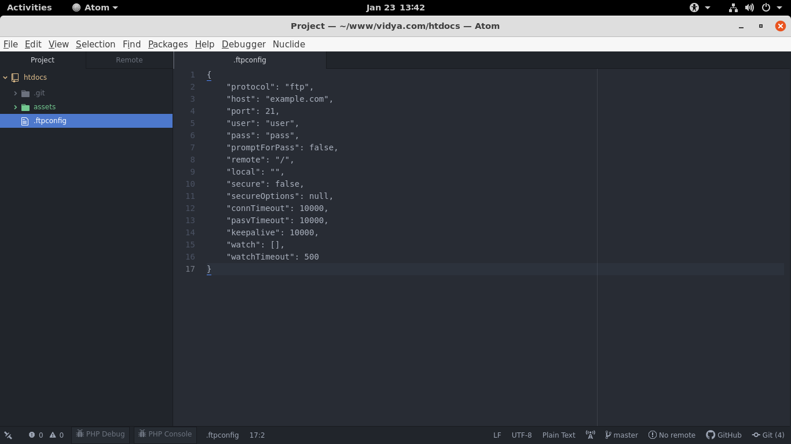Image resolution: width=791 pixels, height=444 pixels.
Task: Click line number 1 in gutter
Action: [x=193, y=75]
